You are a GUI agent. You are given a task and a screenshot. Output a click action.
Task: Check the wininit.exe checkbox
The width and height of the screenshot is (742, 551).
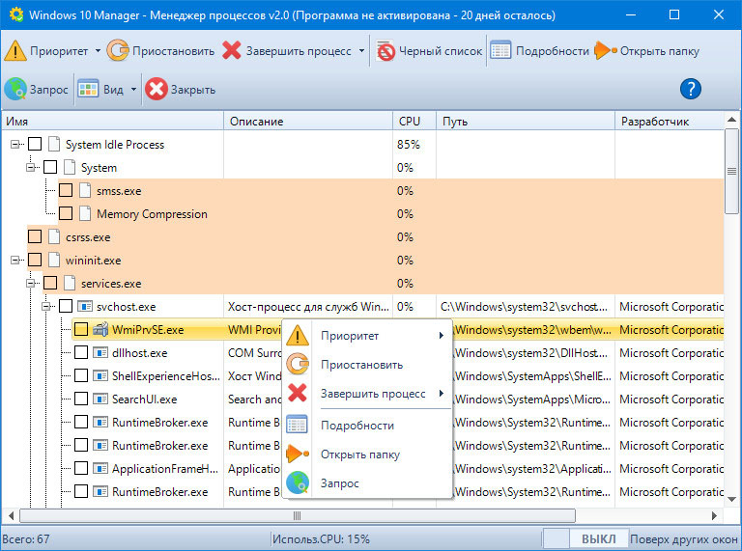(x=35, y=260)
